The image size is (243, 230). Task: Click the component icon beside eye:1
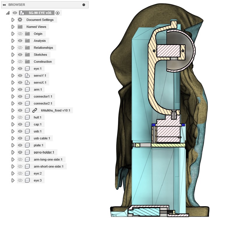pyautogui.click(x=27, y=69)
